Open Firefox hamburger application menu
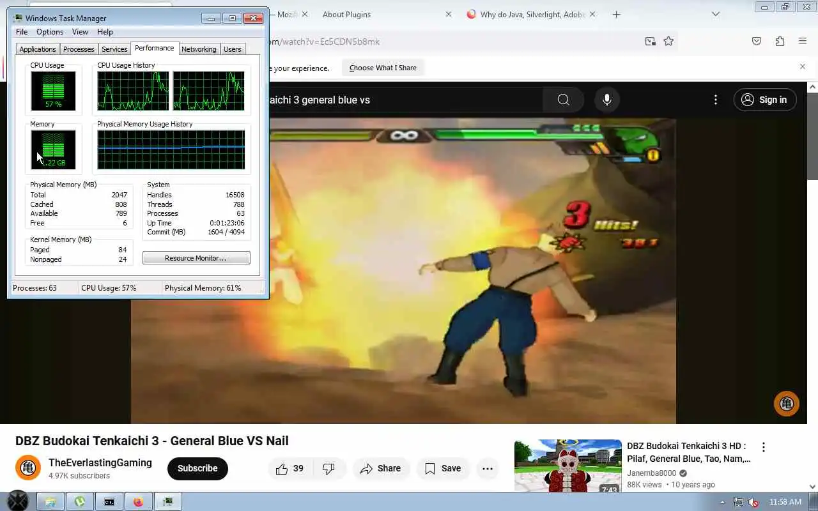818x511 pixels. click(x=803, y=42)
